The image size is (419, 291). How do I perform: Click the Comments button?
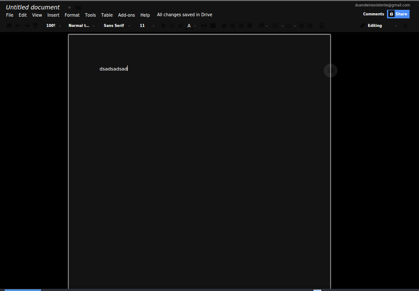tap(373, 14)
